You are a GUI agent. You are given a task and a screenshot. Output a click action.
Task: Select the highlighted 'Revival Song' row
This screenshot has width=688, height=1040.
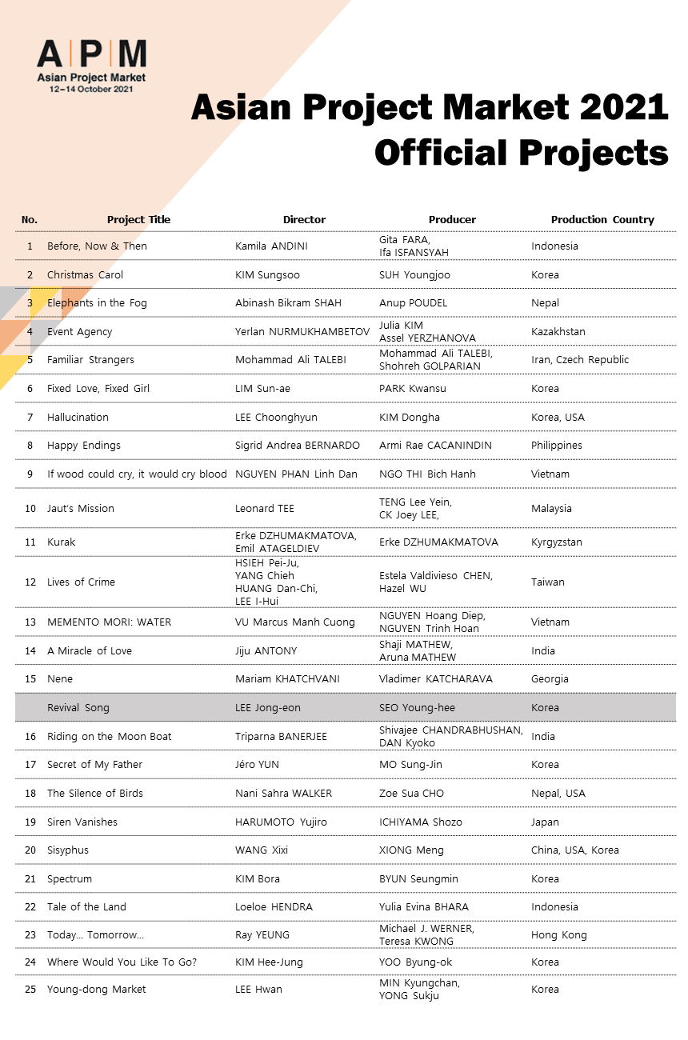[346, 707]
